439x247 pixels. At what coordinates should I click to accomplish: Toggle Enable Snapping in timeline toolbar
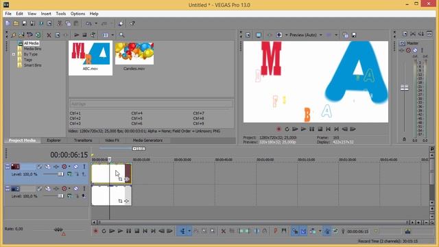pos(295,231)
